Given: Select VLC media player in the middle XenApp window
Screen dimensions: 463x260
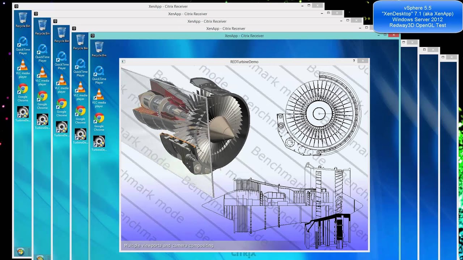Looking at the screenshot, I should coord(61,84).
